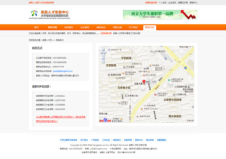Click the map pan left arrow
This screenshot has width=226, height=159.
point(102,52)
